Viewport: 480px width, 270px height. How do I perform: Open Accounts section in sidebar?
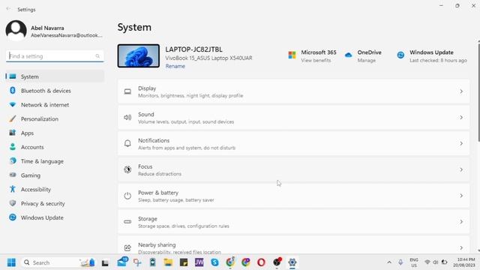click(55, 147)
